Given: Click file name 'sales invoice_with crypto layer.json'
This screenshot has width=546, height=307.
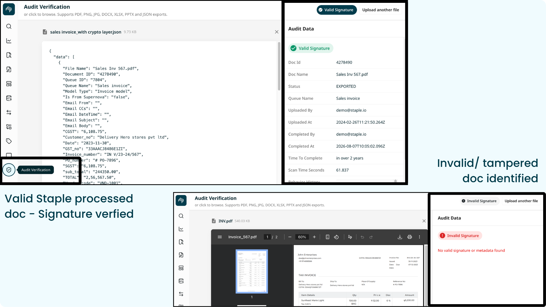Looking at the screenshot, I should coord(86,32).
